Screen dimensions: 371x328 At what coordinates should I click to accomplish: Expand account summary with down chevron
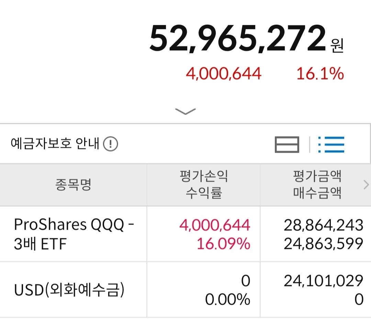185,111
